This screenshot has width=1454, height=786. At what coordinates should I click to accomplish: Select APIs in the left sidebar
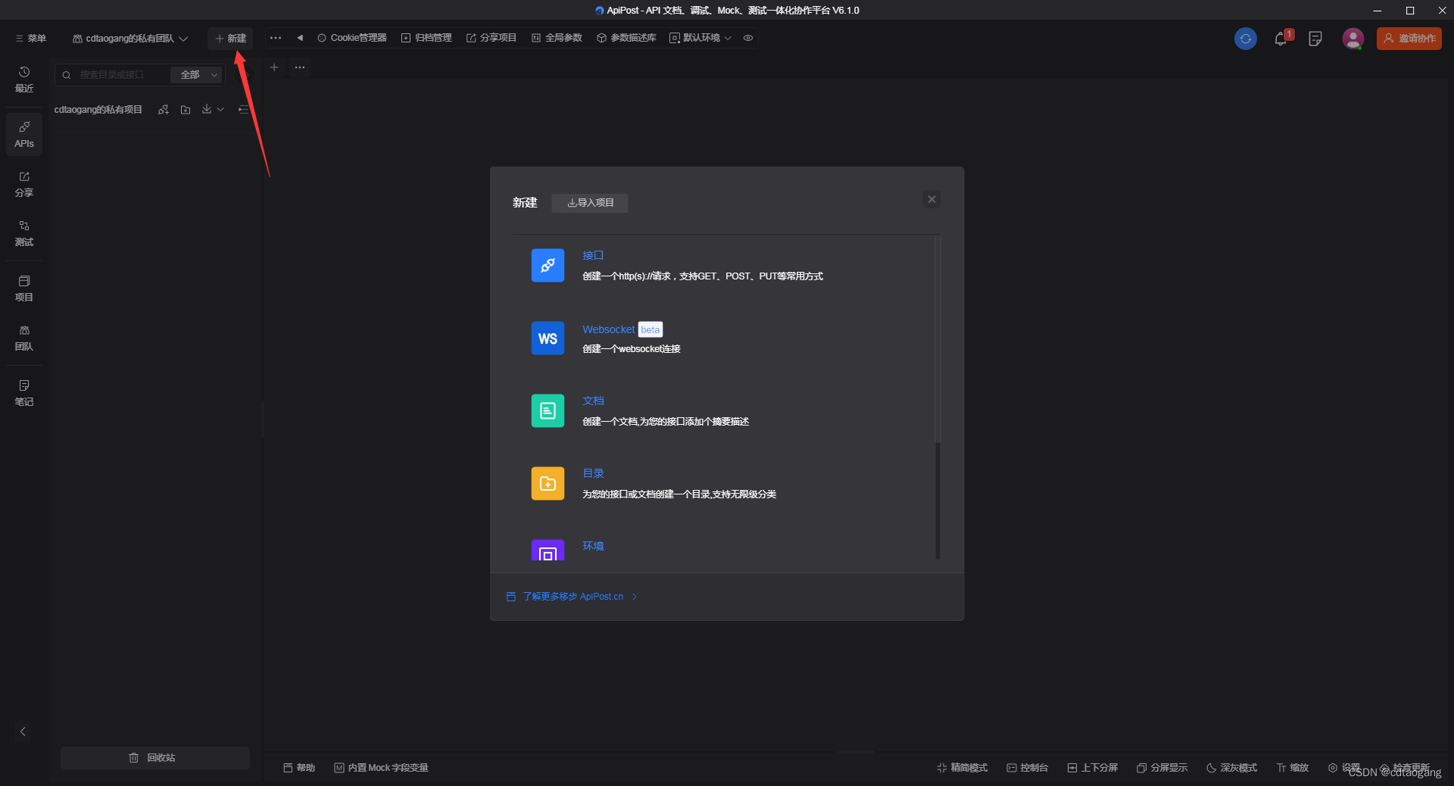(24, 134)
